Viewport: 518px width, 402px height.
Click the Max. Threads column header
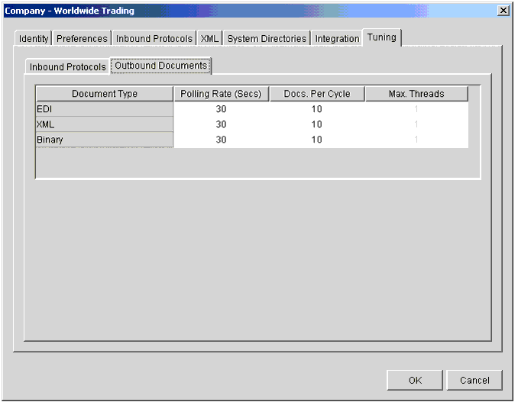click(416, 94)
